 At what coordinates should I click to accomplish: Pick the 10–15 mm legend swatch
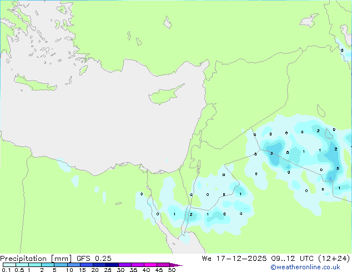[73, 265]
